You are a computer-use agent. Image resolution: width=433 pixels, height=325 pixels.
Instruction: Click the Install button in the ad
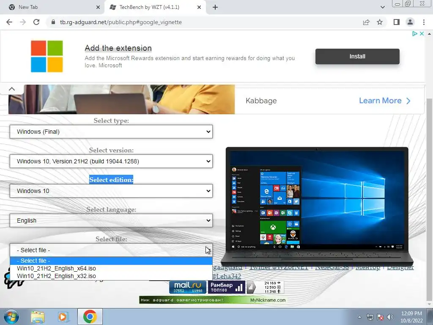357,56
